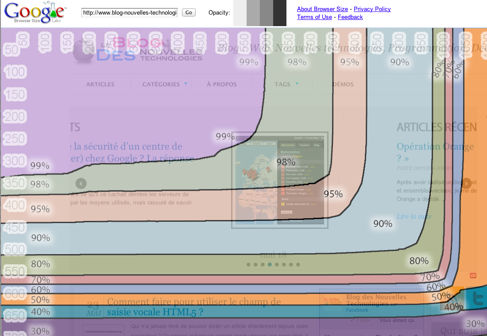Click the next slide arrow button

click(x=467, y=183)
